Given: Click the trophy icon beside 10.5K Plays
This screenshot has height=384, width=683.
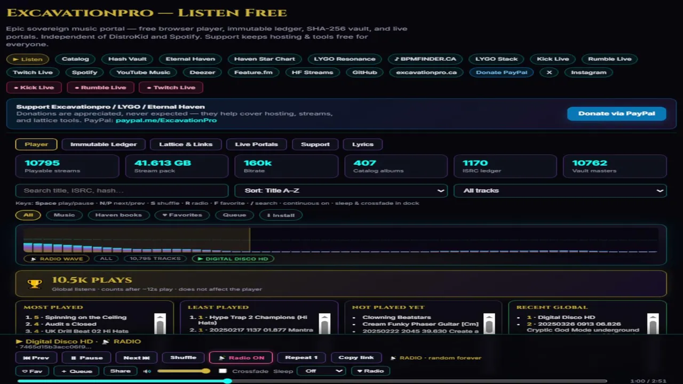Looking at the screenshot, I should (x=35, y=284).
